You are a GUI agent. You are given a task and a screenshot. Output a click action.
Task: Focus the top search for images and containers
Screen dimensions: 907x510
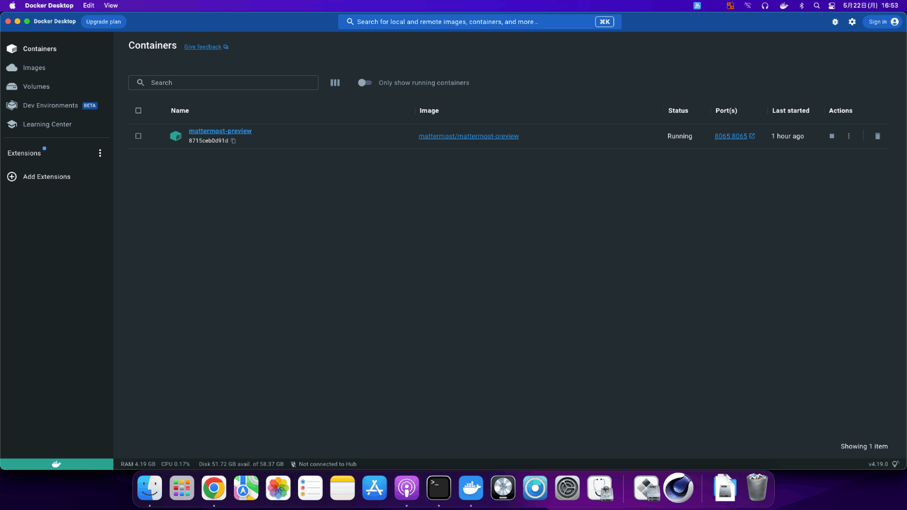point(479,21)
